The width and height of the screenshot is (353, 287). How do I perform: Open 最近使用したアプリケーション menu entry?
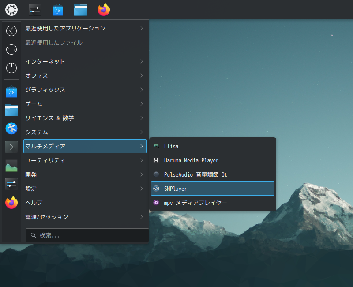coord(85,28)
